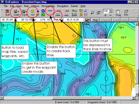Expand the 100 zoom level dropdown
The image size is (139, 104).
pos(111,11)
